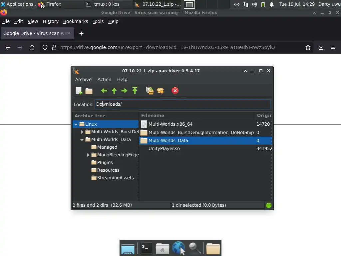Open the Applications menu in top panel
The height and width of the screenshot is (256, 341).
tap(17, 4)
